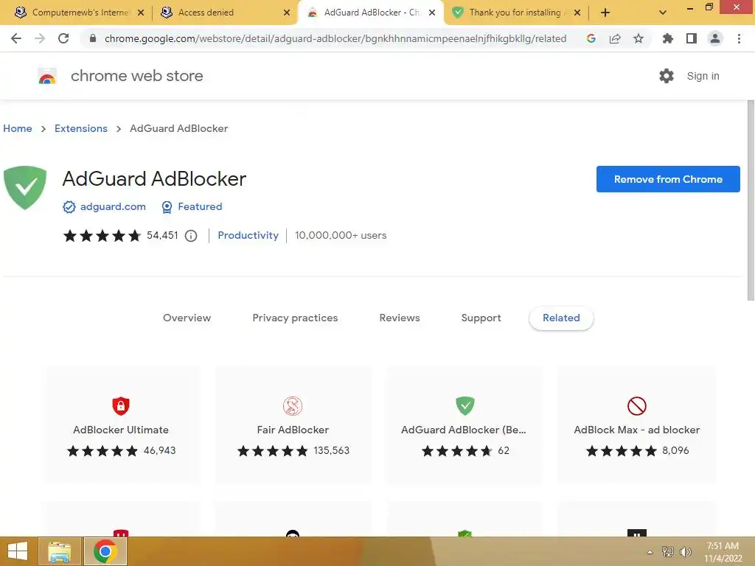Click the page vertical scrollbar
Image resolution: width=755 pixels, height=566 pixels.
pyautogui.click(x=751, y=200)
